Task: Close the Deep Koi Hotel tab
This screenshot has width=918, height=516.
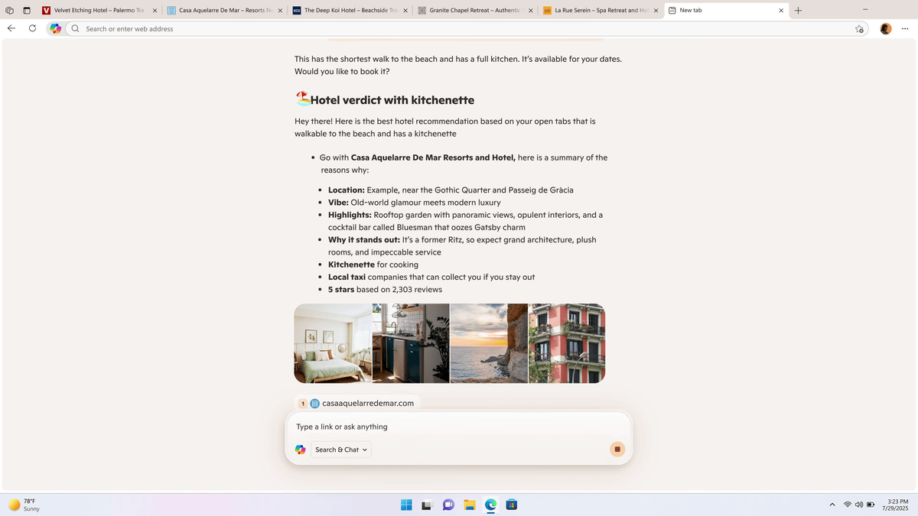Action: 405,11
